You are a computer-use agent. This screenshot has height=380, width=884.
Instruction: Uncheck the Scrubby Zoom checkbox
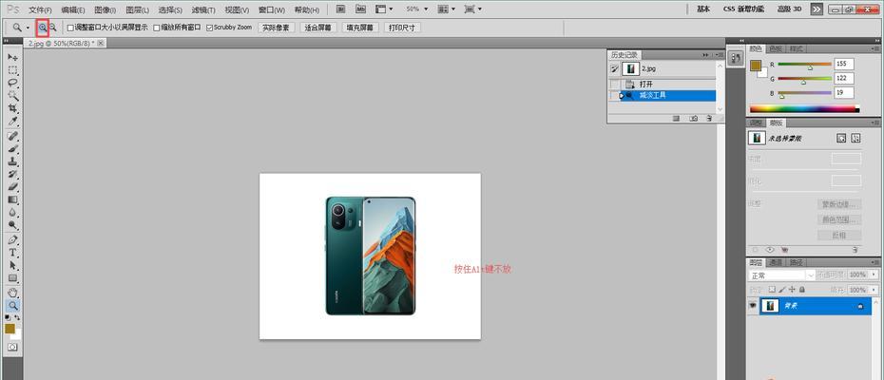point(210,27)
